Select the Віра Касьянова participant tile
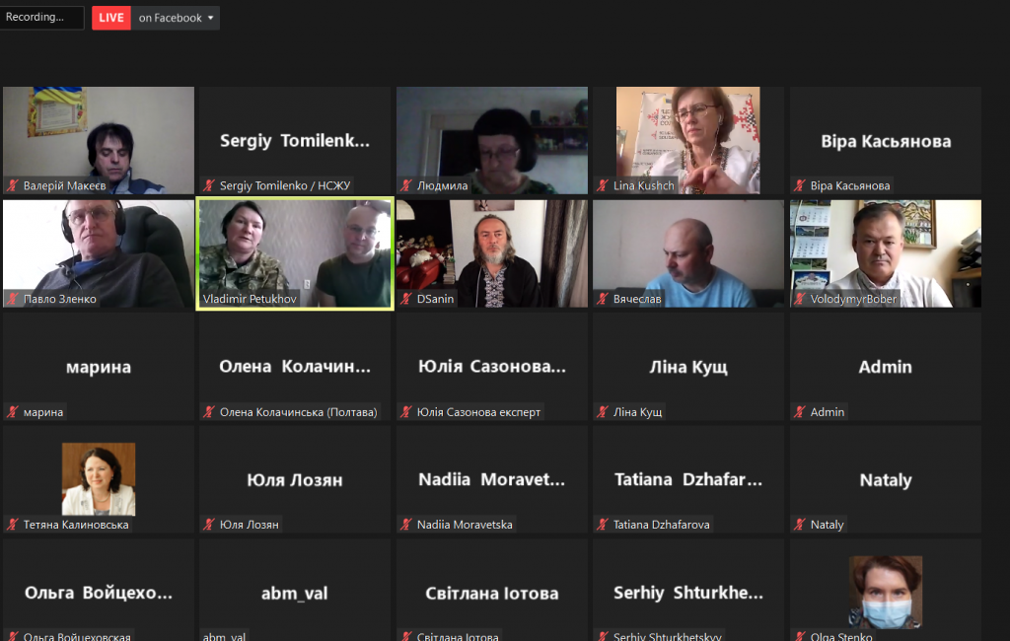Screen dimensions: 1010x641 pos(886,140)
